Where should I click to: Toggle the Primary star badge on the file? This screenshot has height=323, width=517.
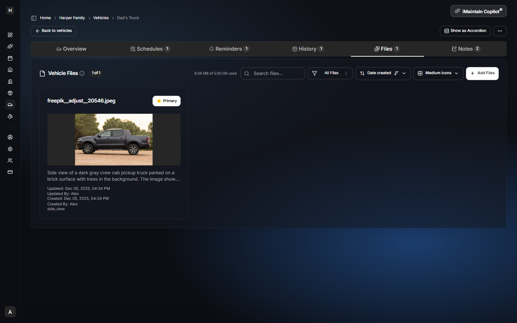click(166, 101)
